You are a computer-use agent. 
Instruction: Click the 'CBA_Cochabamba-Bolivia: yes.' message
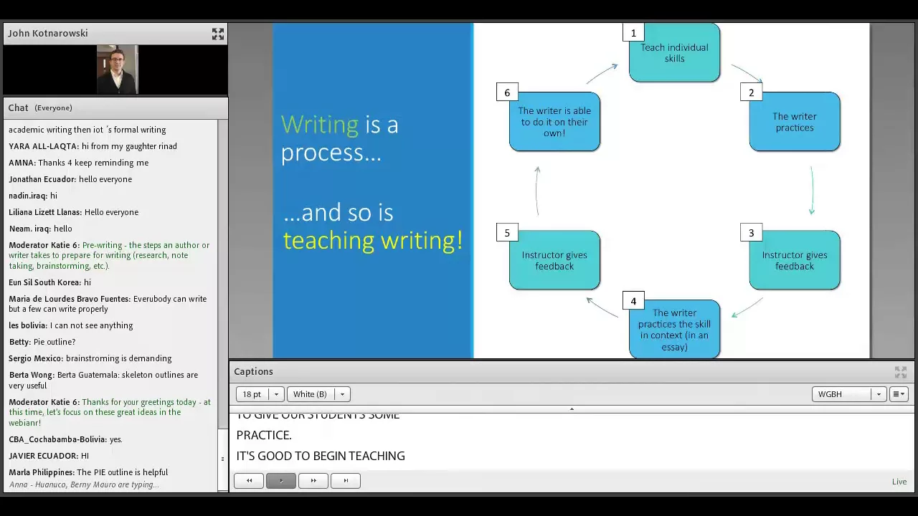coord(65,439)
